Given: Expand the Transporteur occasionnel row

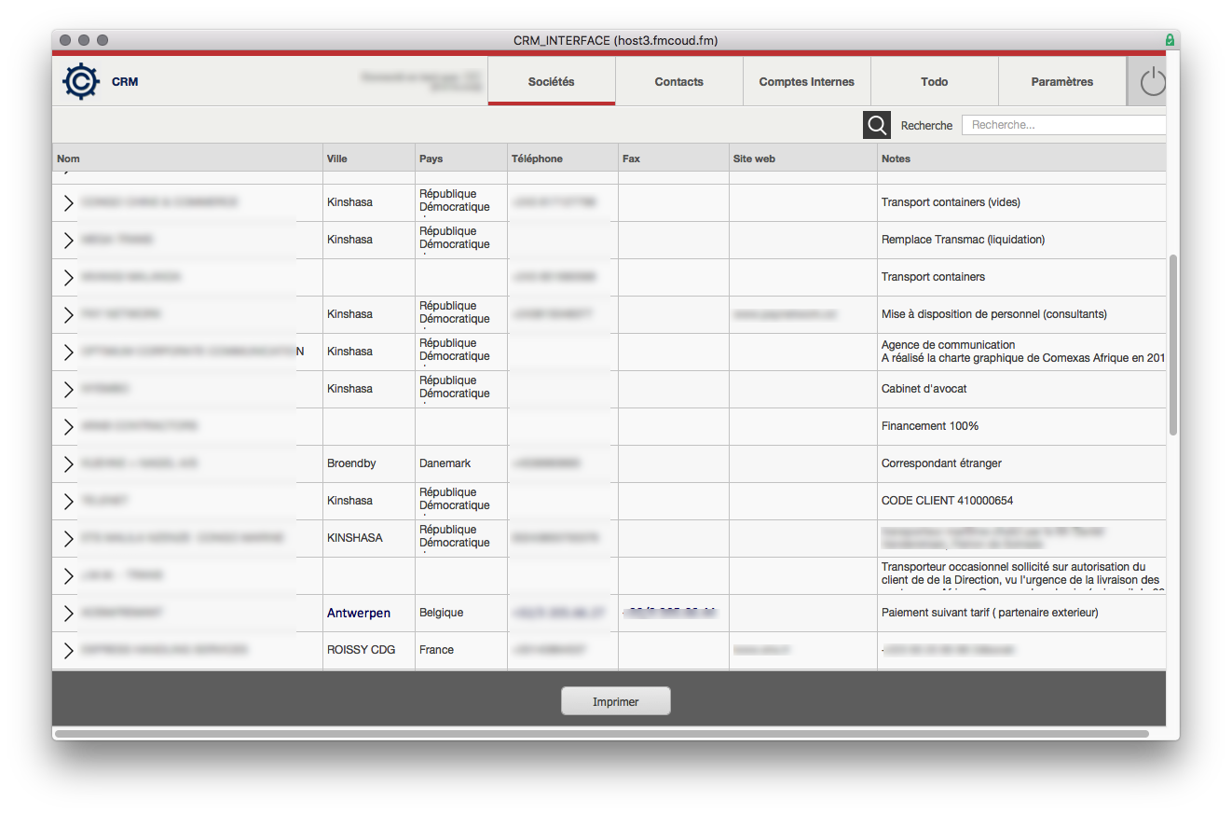Looking at the screenshot, I should pyautogui.click(x=68, y=575).
